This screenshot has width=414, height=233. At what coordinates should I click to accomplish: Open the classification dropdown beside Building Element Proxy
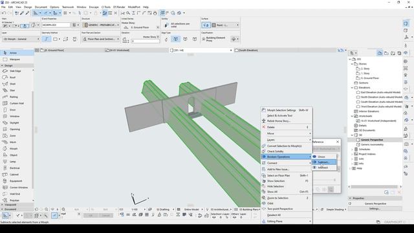coord(235,39)
